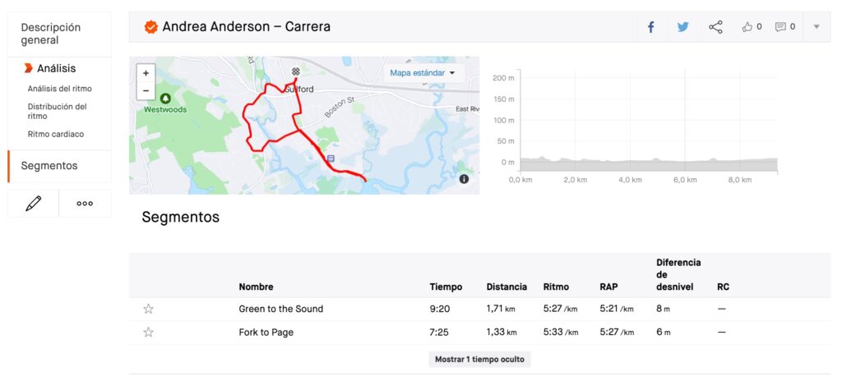Give kudos with the thumbs-up icon
Screen dimensions: 842x390
pos(747,27)
